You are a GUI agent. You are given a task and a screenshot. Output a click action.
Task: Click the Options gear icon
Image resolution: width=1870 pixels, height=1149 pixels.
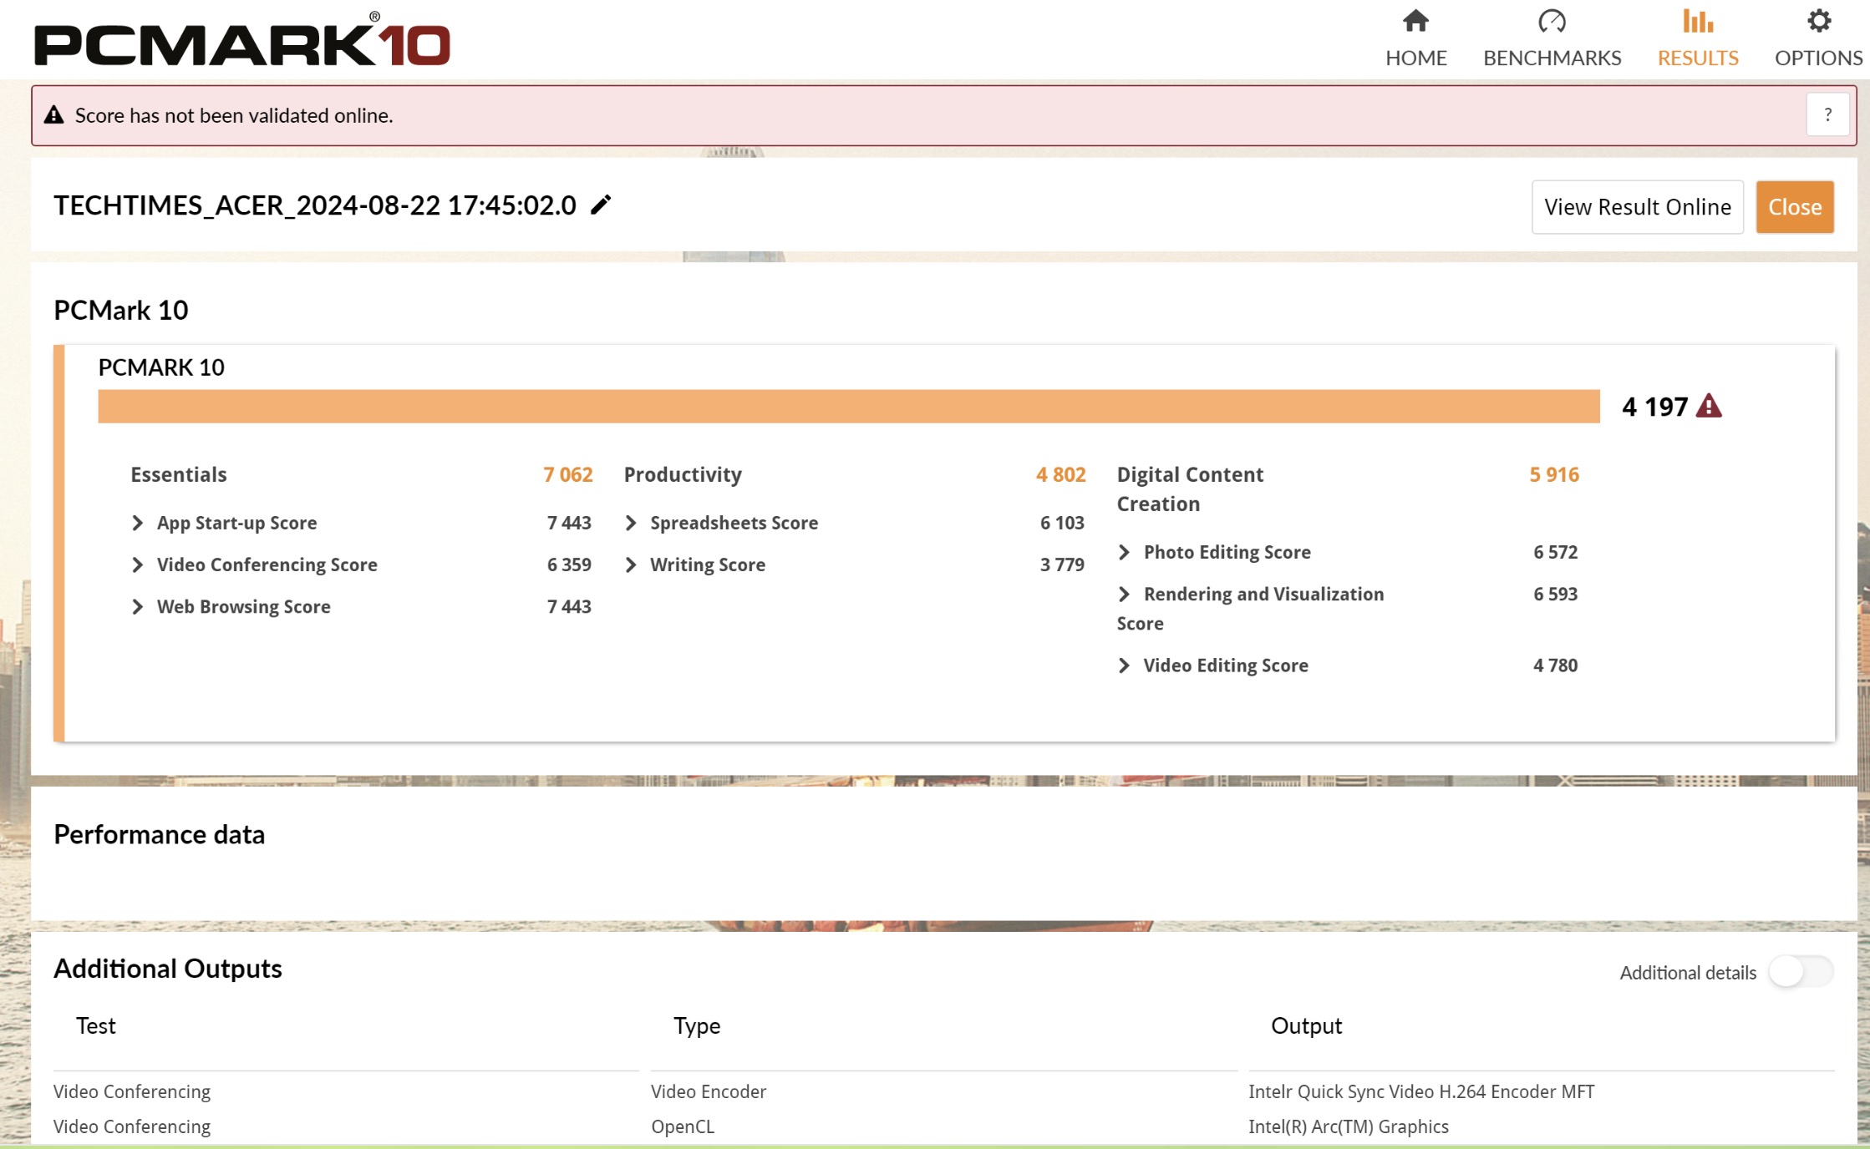tap(1818, 21)
